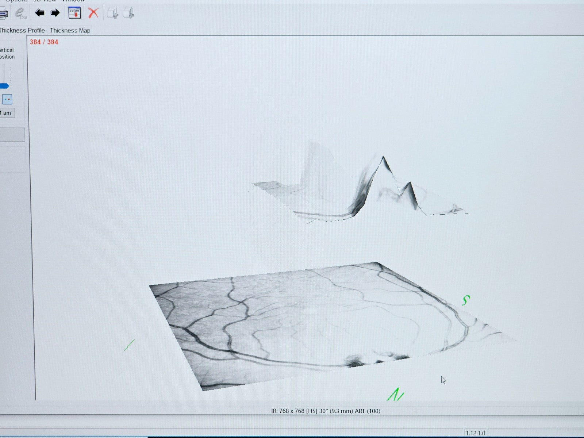Click the IR 768 x 768 status bar text
The height and width of the screenshot is (438, 584).
326,410
